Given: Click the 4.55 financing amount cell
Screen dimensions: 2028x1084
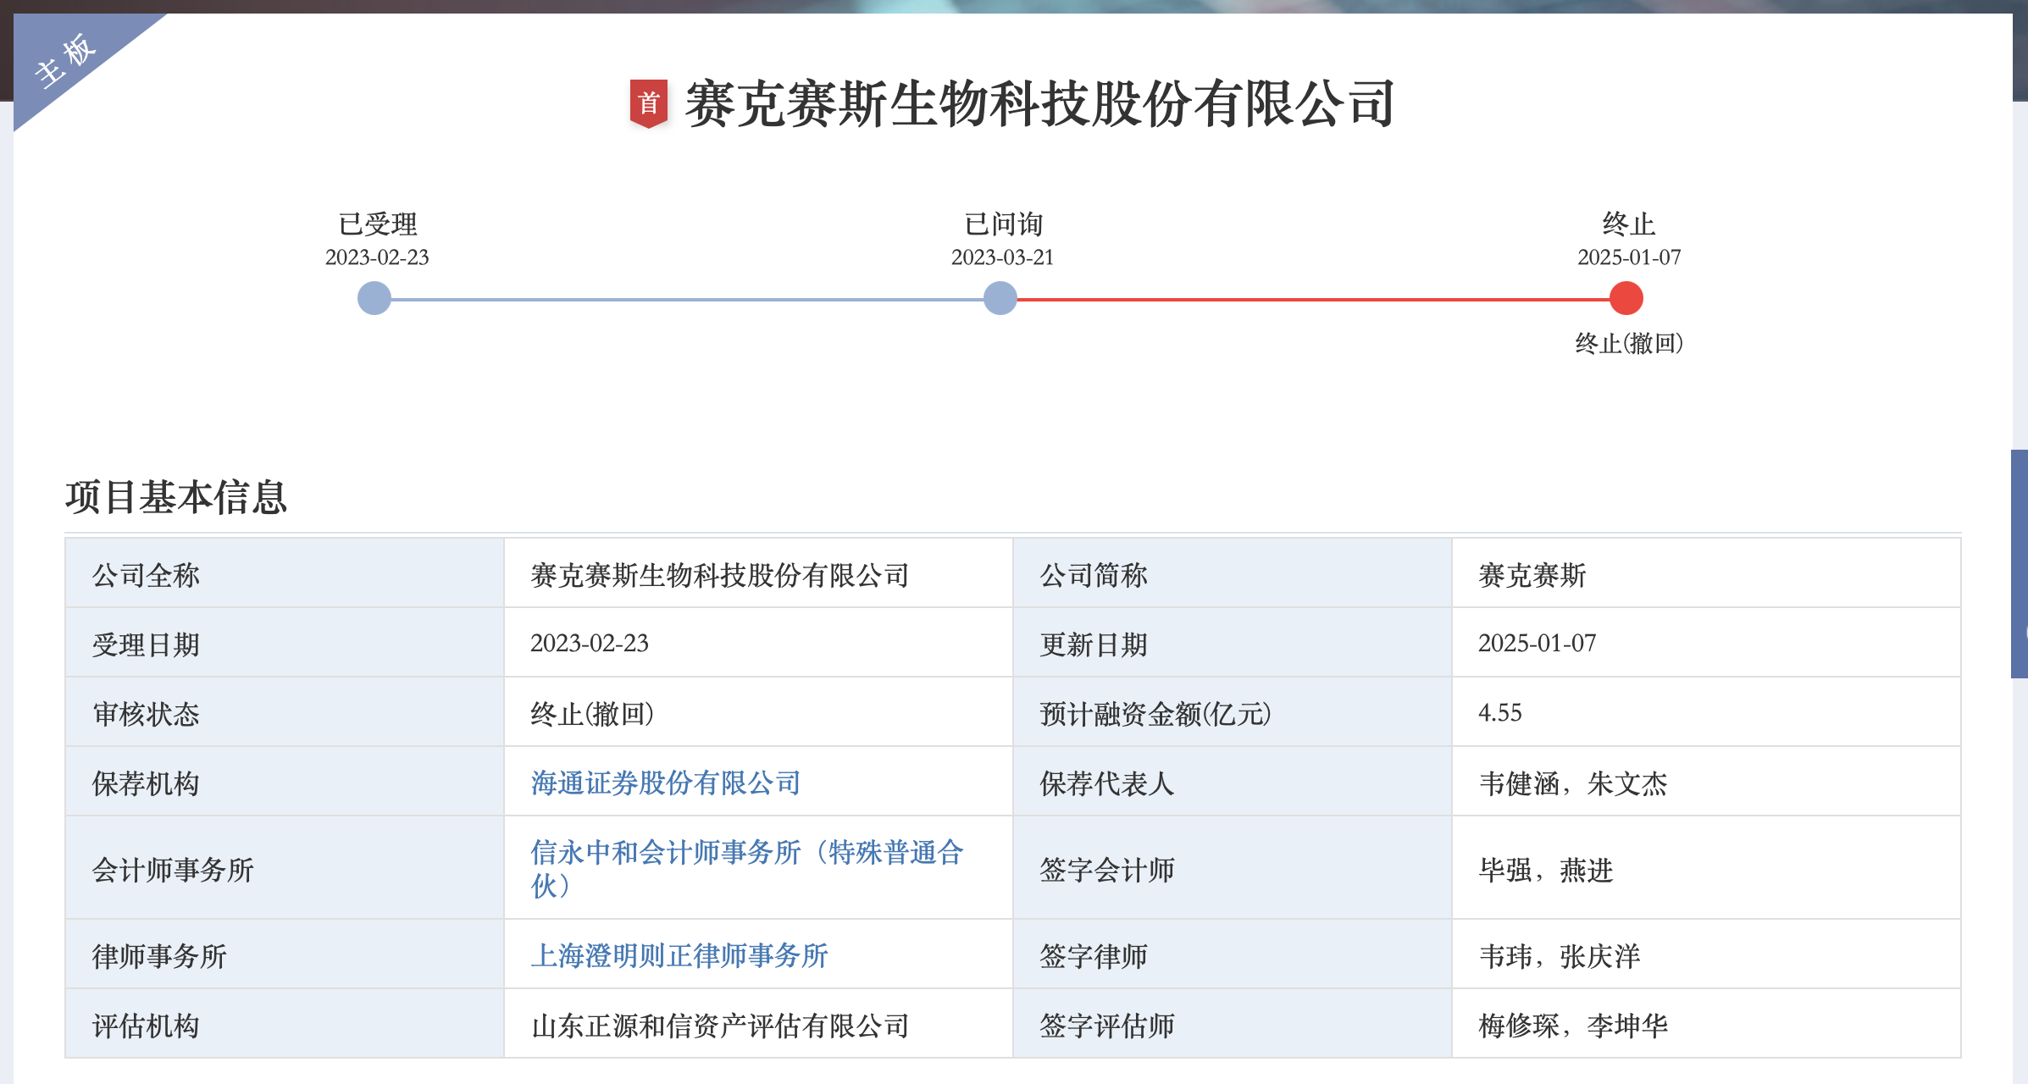Looking at the screenshot, I should pyautogui.click(x=1499, y=712).
